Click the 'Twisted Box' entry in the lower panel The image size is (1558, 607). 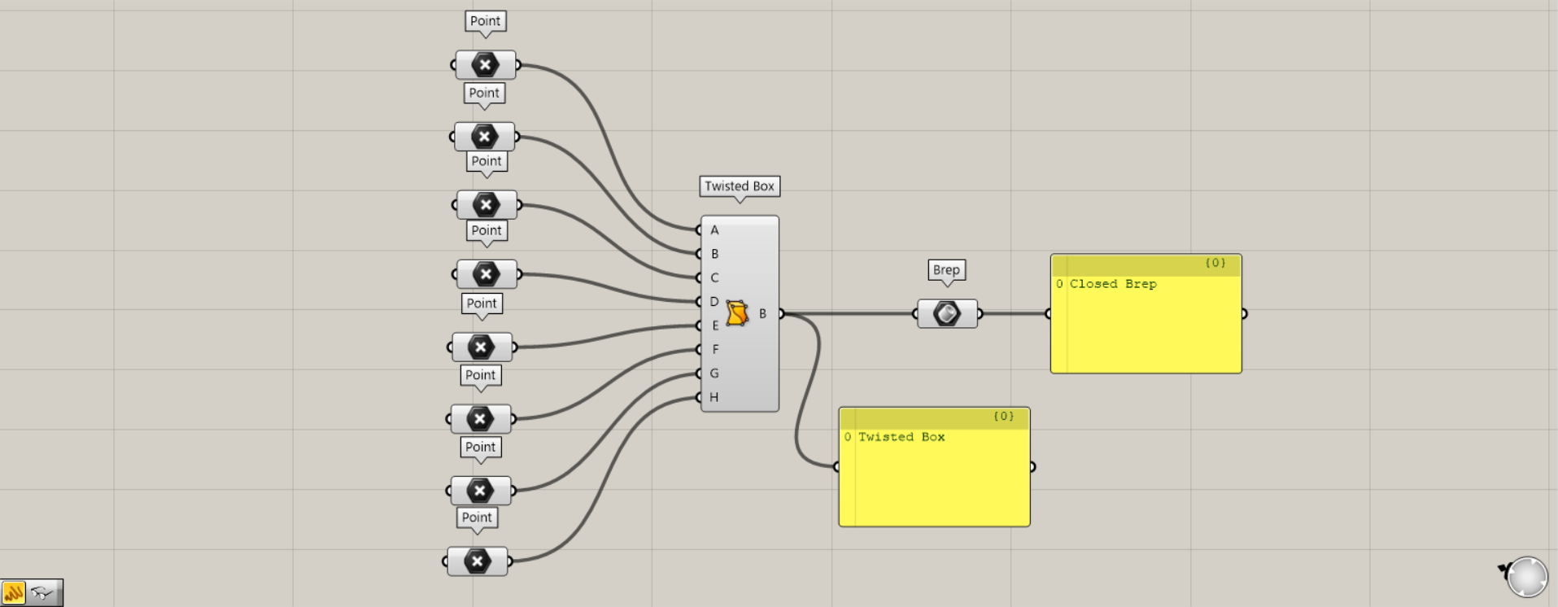click(901, 437)
